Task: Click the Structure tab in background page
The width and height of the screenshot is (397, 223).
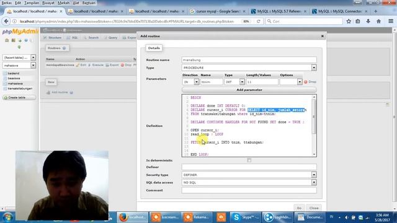Action: click(x=53, y=38)
